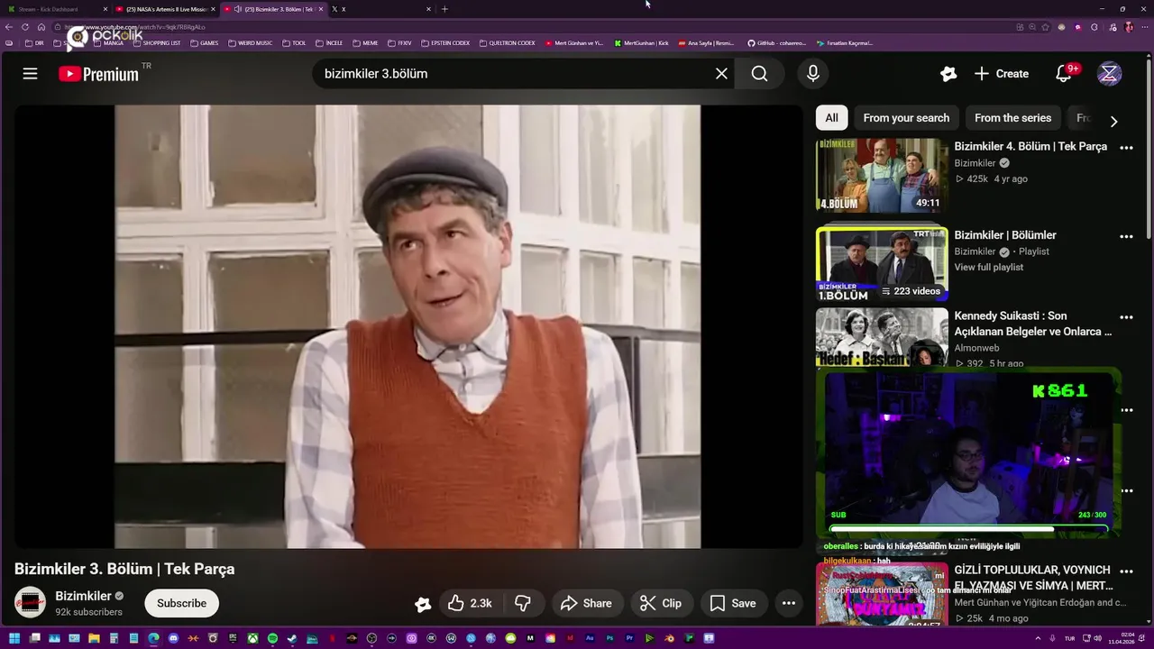Open options for Bizimkiler 4. Bölüm video
This screenshot has width=1154, height=649.
click(x=1126, y=147)
